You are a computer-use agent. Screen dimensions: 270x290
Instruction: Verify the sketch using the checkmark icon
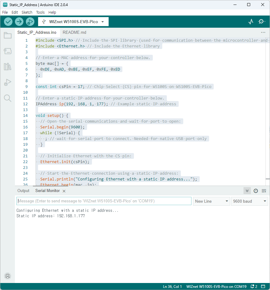(8, 21)
